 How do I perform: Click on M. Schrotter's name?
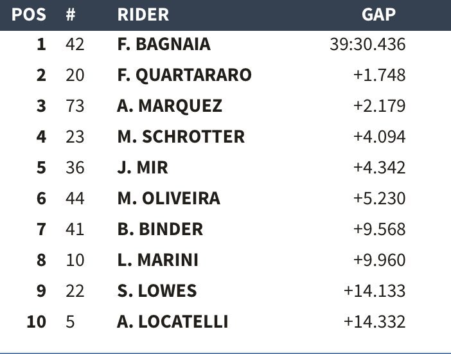tap(181, 137)
